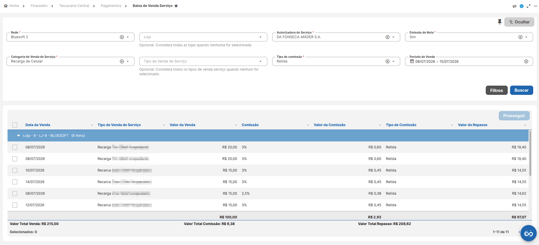Tick the select-all checkbox in the table header
Image resolution: width=539 pixels, height=245 pixels.
pos(15,125)
